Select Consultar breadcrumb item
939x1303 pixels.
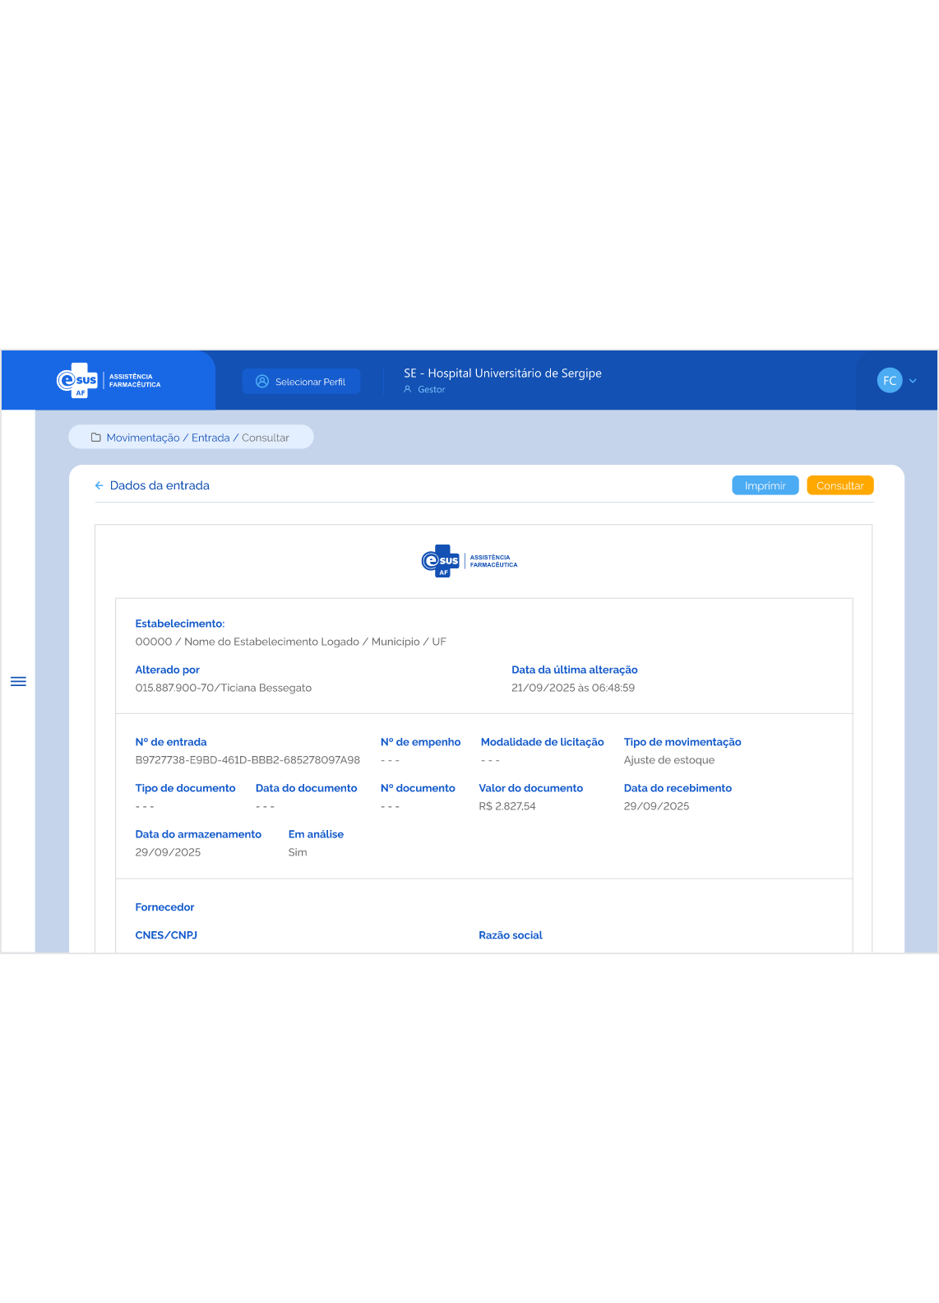(x=266, y=438)
